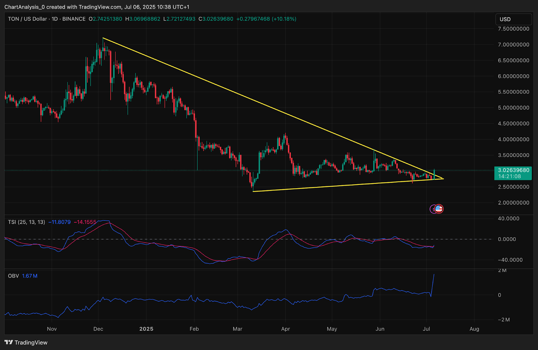Select the OBV indicator legend label
This screenshot has height=350, width=538.
13,276
